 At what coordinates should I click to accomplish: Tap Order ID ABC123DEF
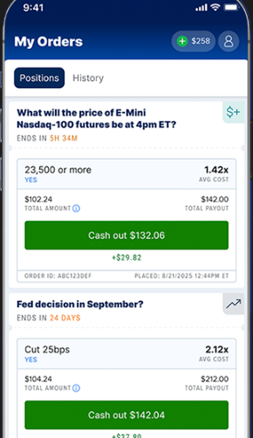pos(58,276)
